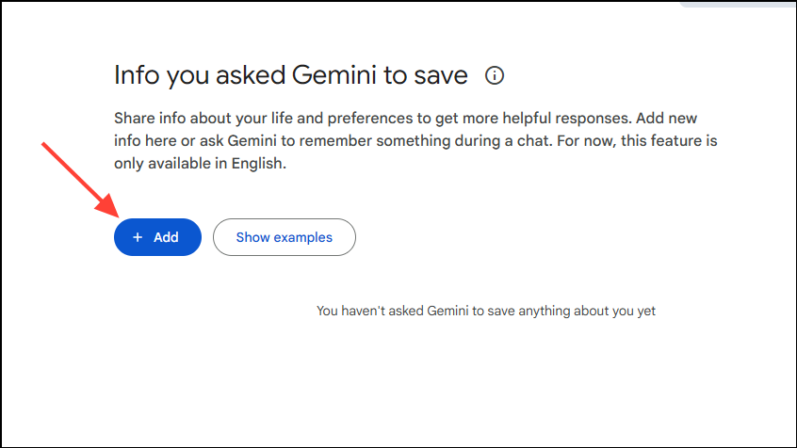
Task: Click the word 'Info' starting the heading
Action: [x=135, y=75]
